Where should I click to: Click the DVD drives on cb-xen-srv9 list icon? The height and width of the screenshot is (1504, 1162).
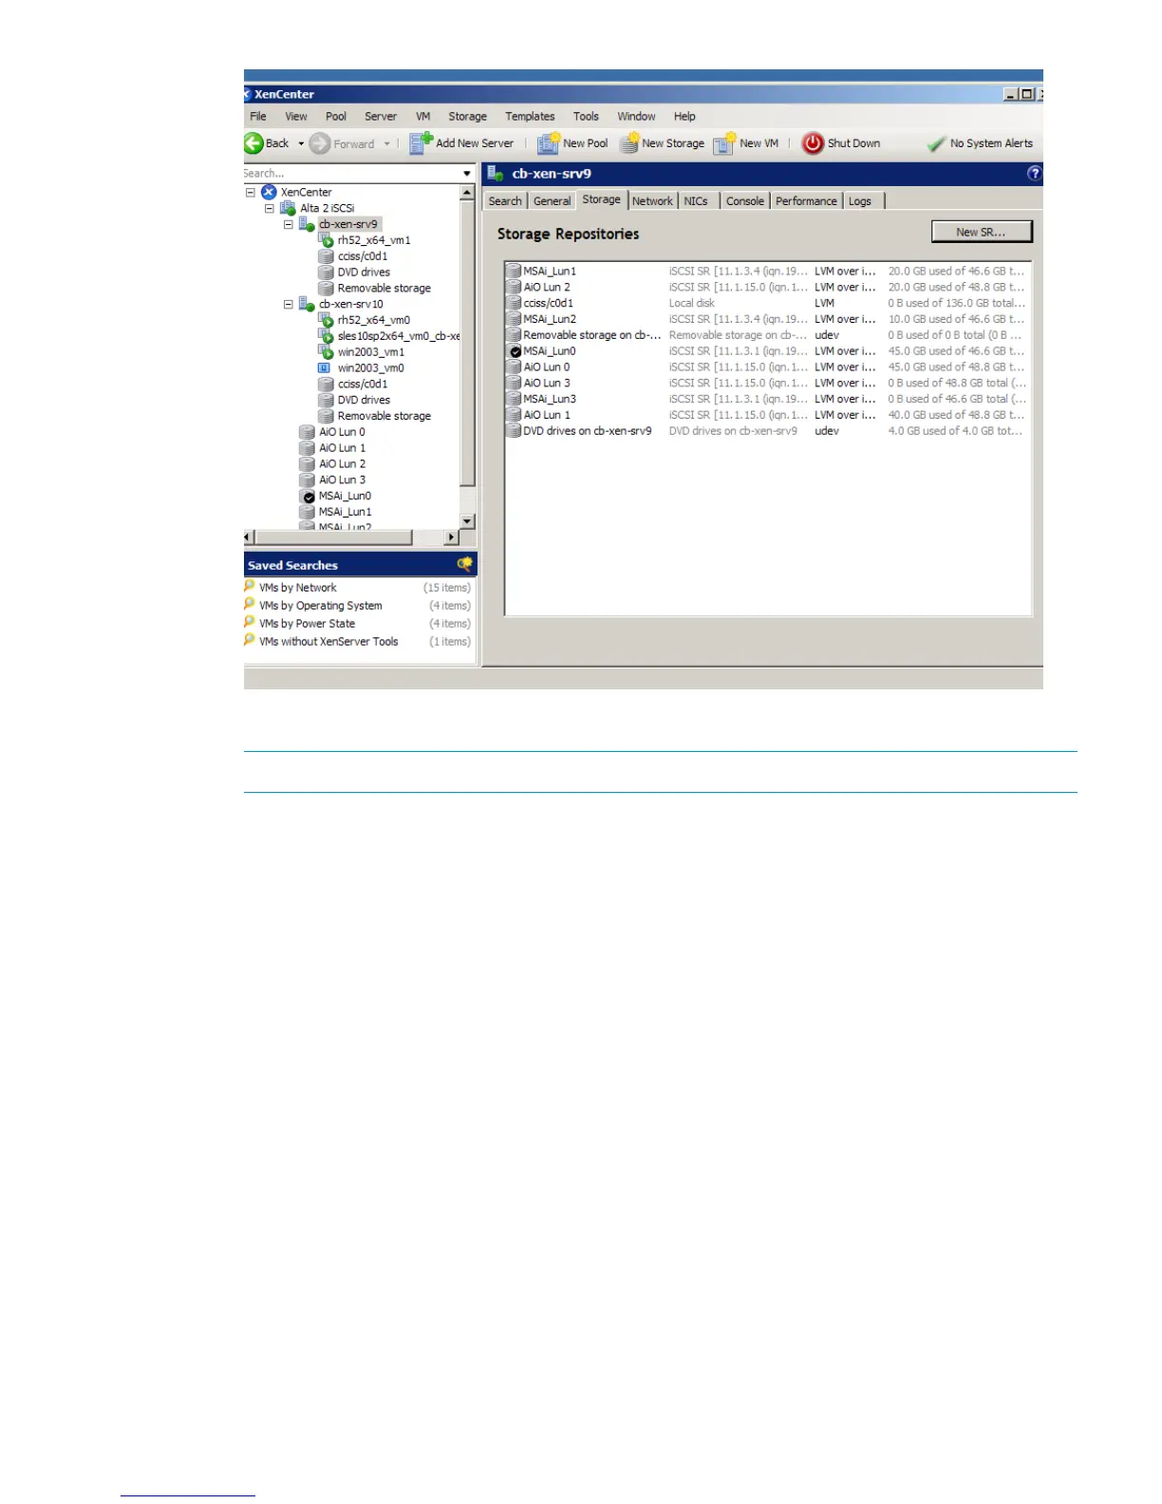[x=514, y=430]
